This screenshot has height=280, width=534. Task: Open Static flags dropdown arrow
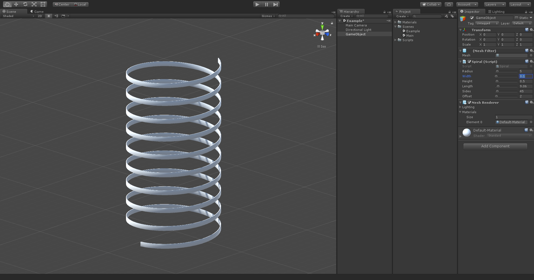[x=531, y=18]
